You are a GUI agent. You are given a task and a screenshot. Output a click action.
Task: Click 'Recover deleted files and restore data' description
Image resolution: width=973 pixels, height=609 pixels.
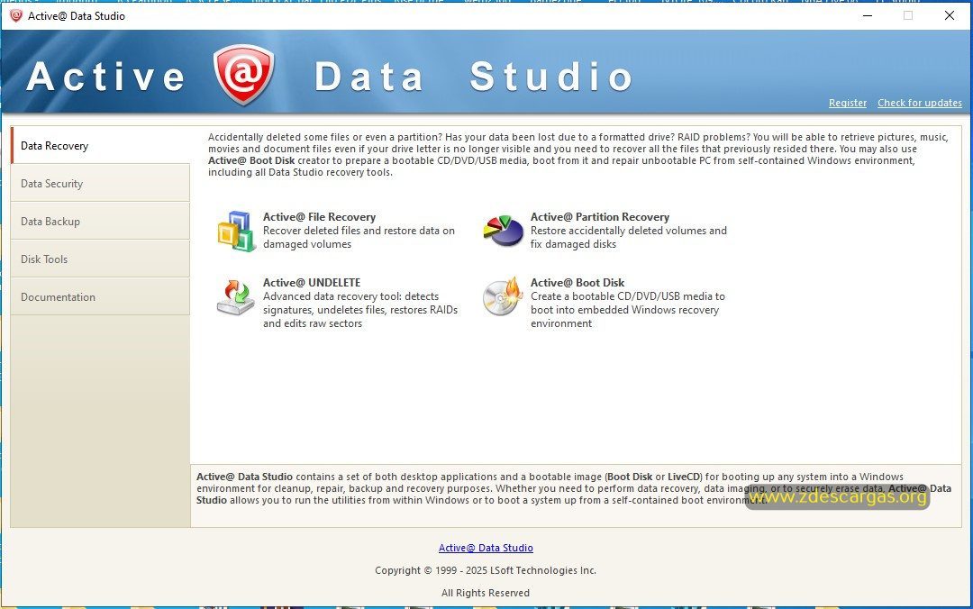pos(359,237)
